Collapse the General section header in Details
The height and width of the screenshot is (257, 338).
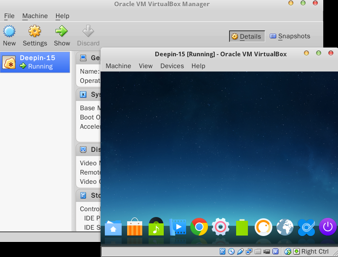88,58
